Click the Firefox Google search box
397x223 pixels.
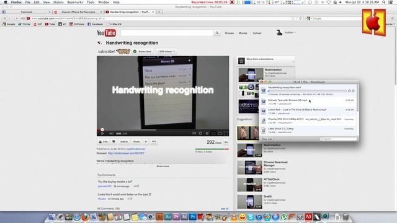coord(334,19)
